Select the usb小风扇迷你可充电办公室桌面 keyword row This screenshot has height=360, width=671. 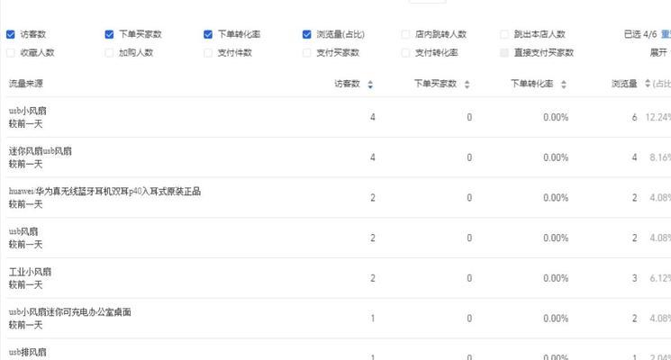(x=339, y=318)
